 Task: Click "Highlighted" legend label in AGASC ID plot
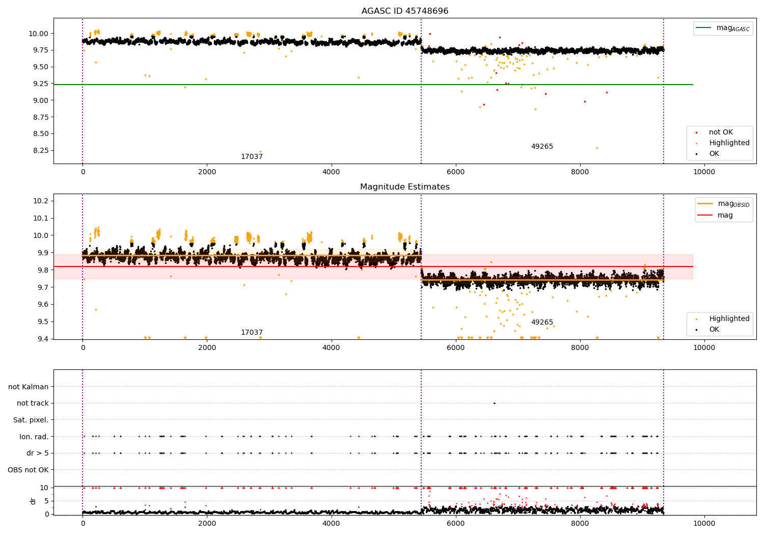point(729,143)
